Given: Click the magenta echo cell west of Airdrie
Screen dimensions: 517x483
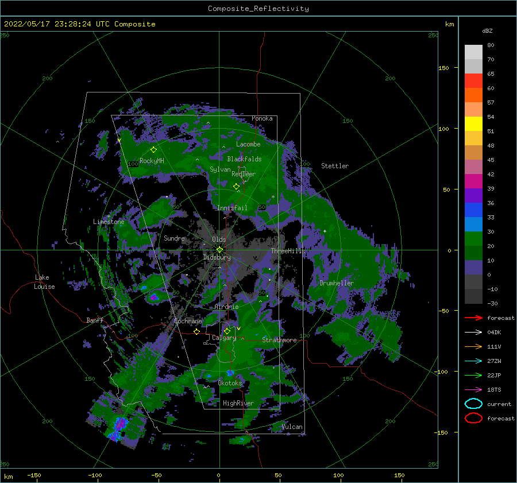Looking at the screenshot, I should [x=154, y=297].
